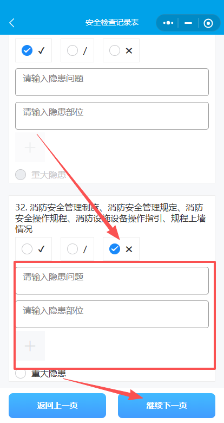Toggle the greyed 重大隐患 option above item 32

tap(41, 175)
